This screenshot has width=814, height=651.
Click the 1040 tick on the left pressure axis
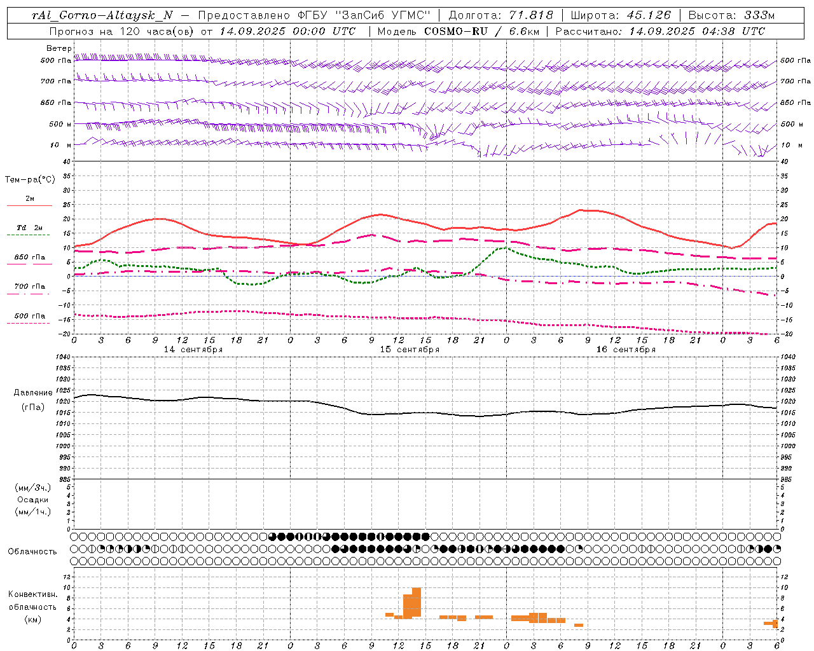[x=63, y=357]
